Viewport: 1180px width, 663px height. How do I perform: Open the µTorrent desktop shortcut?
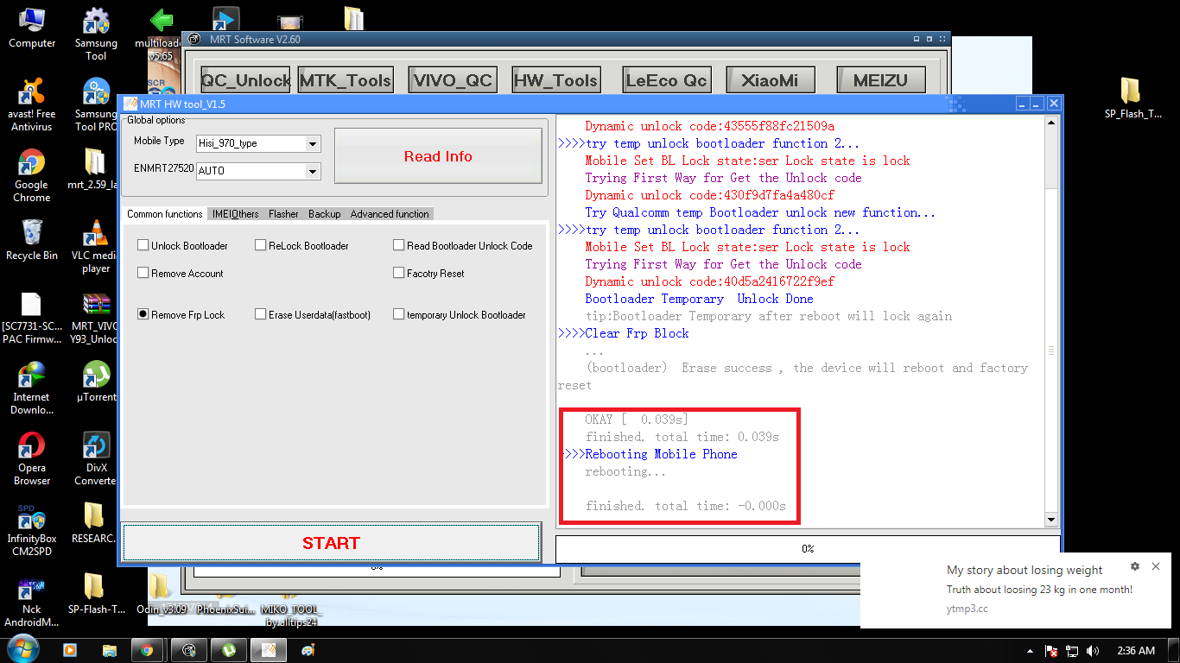pos(96,381)
